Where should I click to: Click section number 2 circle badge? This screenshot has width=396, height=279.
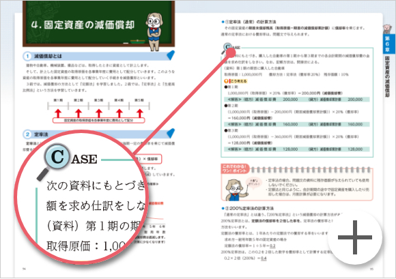click(x=27, y=134)
